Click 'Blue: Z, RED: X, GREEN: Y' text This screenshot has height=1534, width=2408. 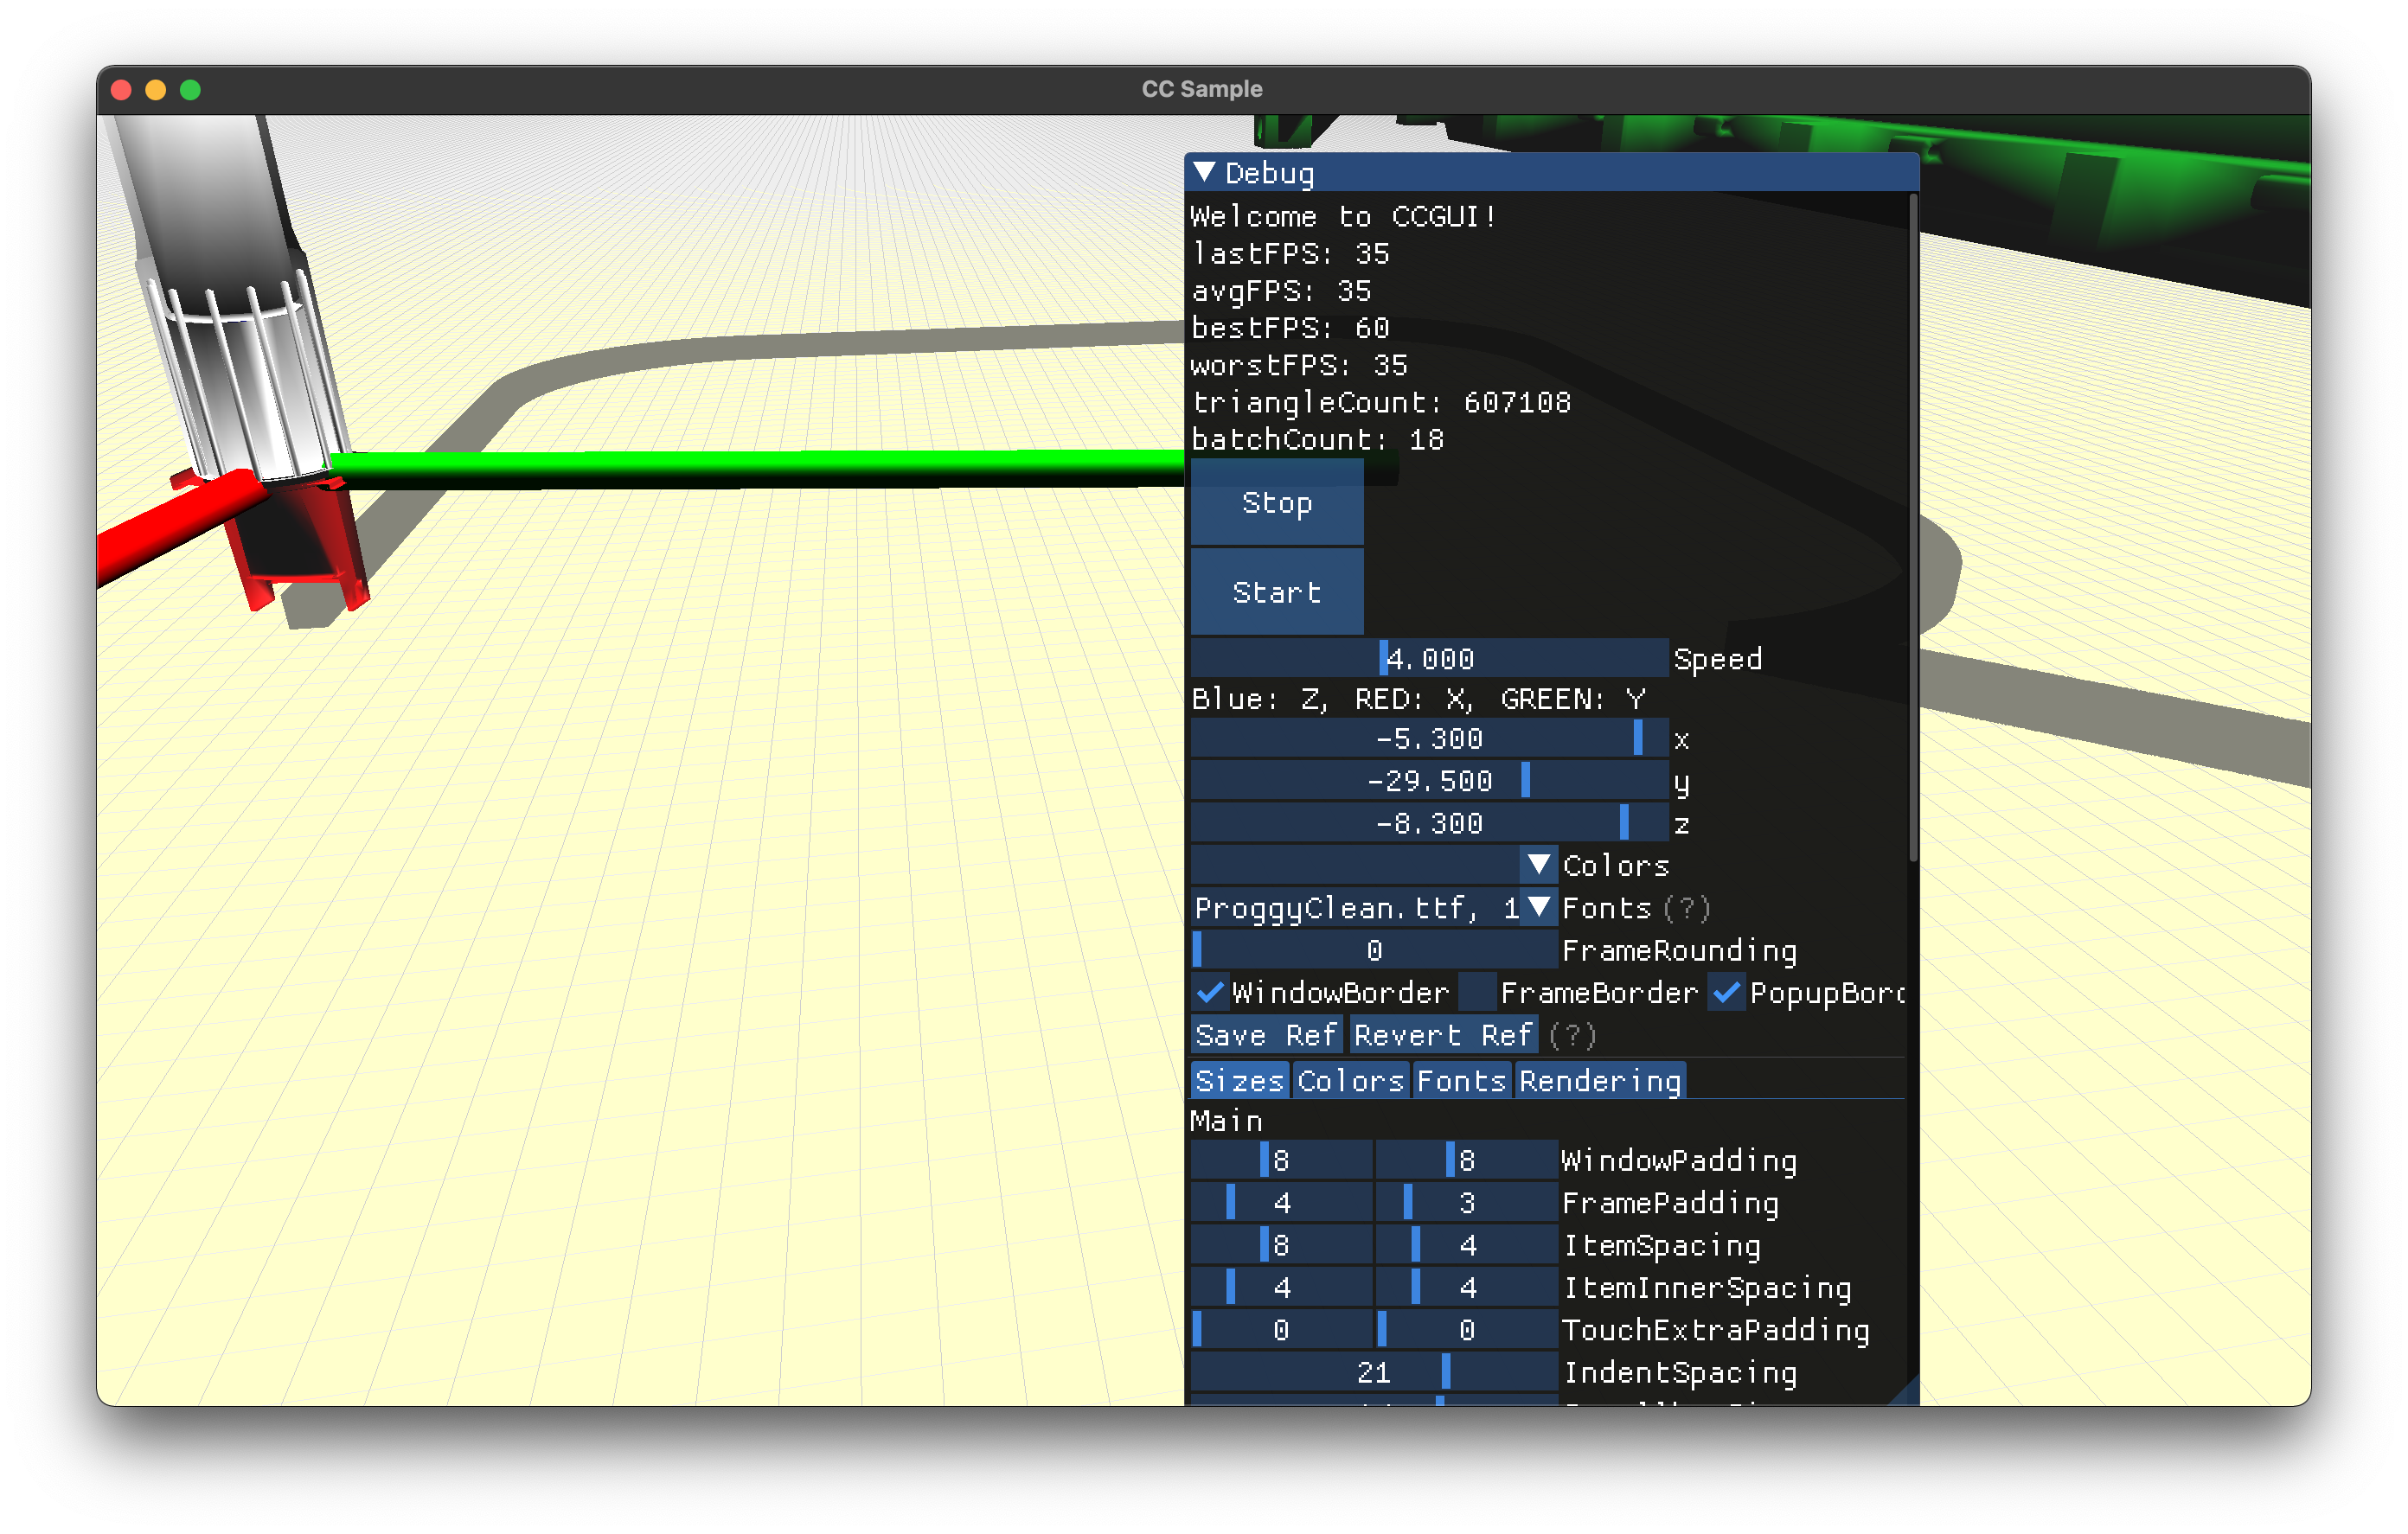[1418, 699]
